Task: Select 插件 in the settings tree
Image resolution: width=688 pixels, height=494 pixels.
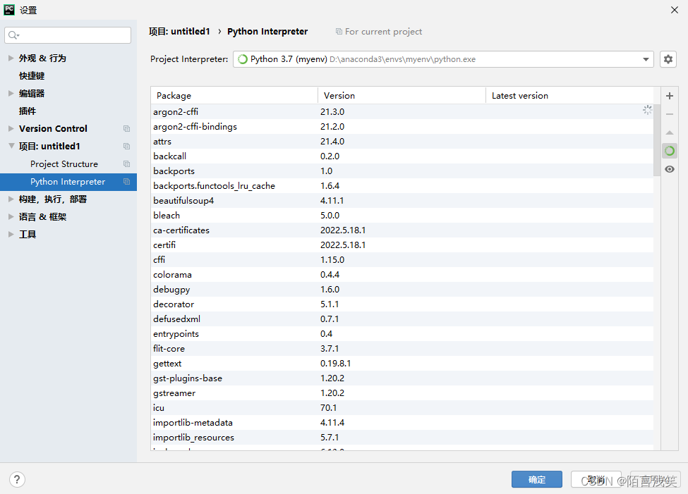Action: 28,111
